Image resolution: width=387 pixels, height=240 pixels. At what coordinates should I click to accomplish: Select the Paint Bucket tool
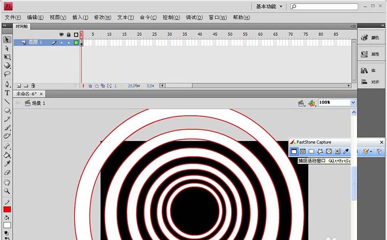(7, 155)
